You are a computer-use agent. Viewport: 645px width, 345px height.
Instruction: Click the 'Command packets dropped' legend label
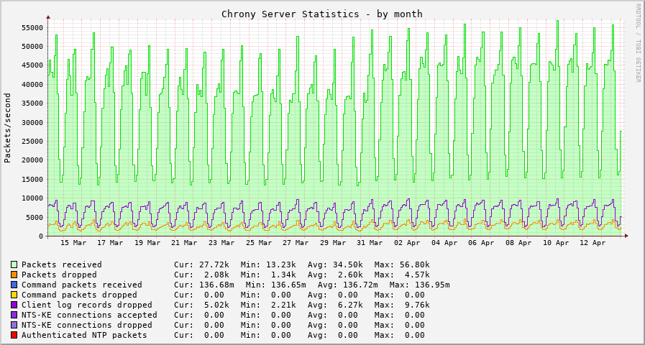pos(79,295)
